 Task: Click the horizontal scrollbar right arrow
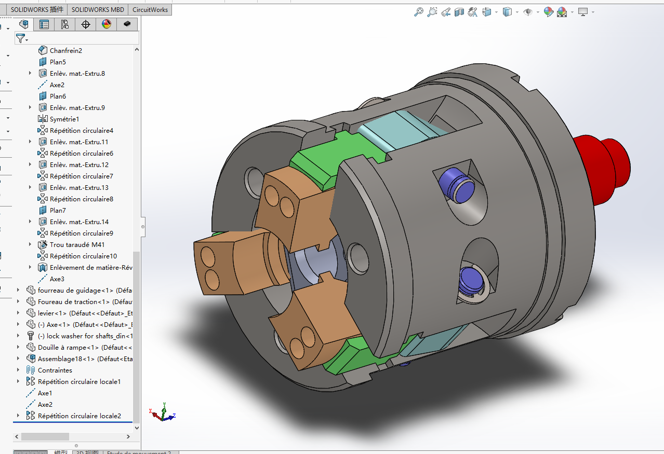(129, 436)
